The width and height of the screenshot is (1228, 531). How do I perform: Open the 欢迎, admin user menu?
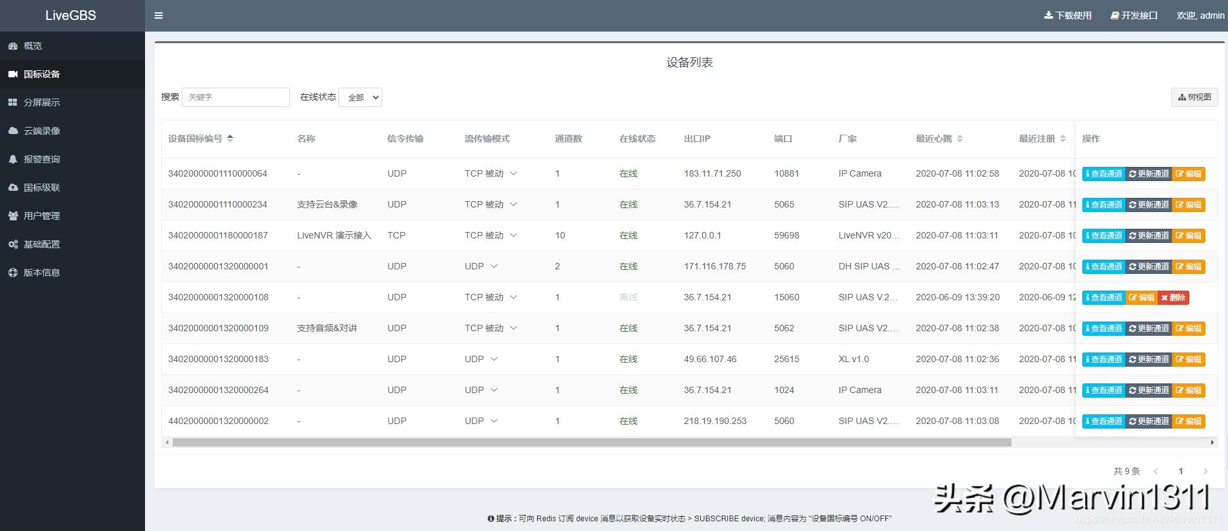(x=1200, y=15)
